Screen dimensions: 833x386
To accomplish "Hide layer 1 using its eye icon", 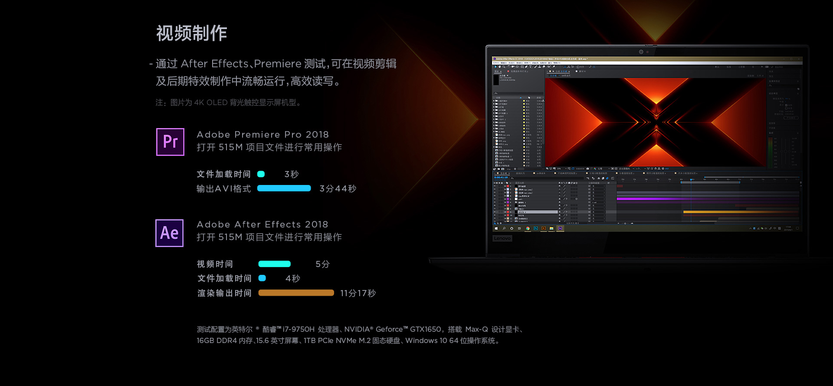I will (495, 186).
